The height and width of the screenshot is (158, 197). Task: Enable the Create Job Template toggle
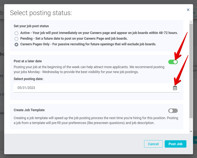(x=173, y=111)
